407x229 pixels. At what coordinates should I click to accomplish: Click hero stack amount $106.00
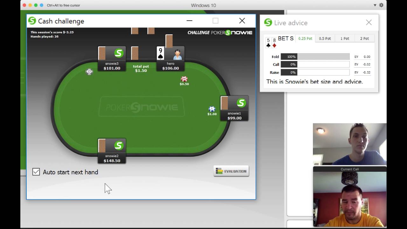(170, 68)
